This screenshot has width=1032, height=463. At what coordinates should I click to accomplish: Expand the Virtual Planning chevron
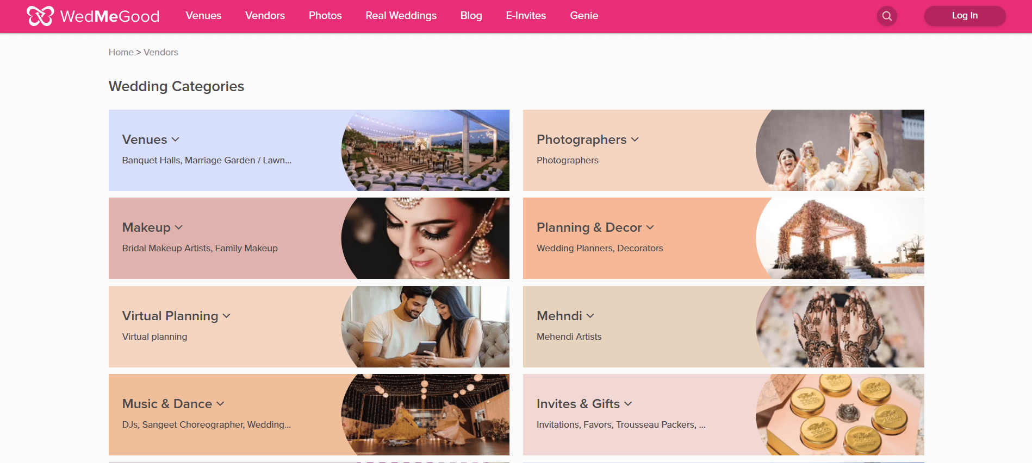[227, 316]
